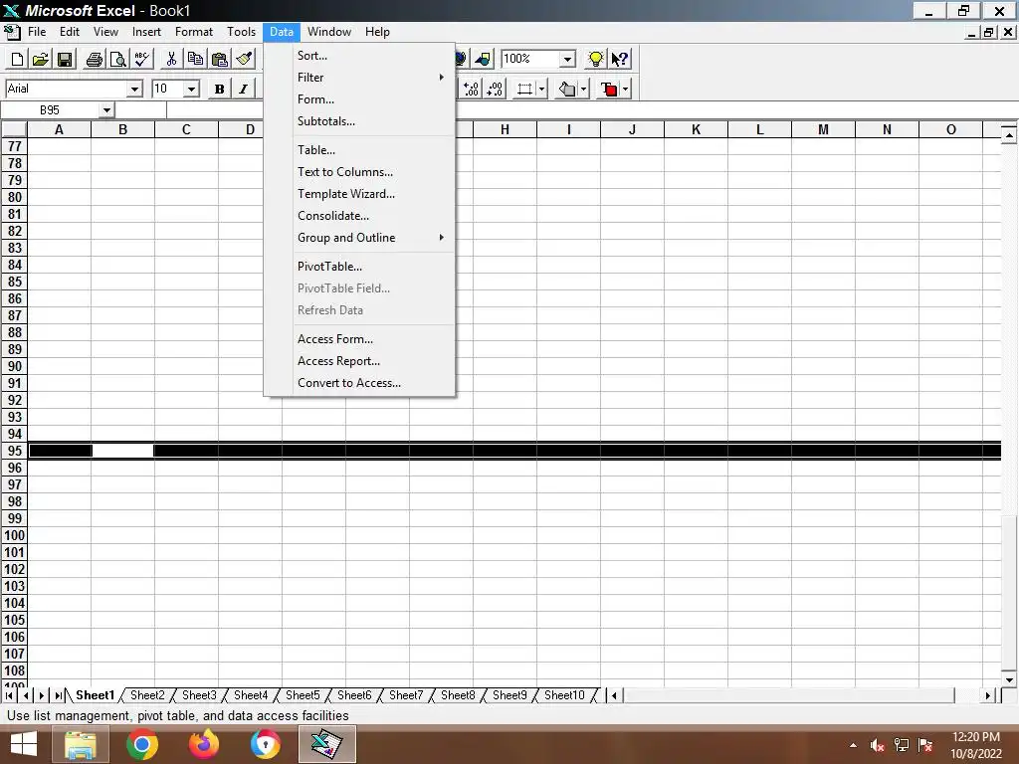Image resolution: width=1019 pixels, height=764 pixels.
Task: Toggle Bold formatting
Action: click(219, 89)
